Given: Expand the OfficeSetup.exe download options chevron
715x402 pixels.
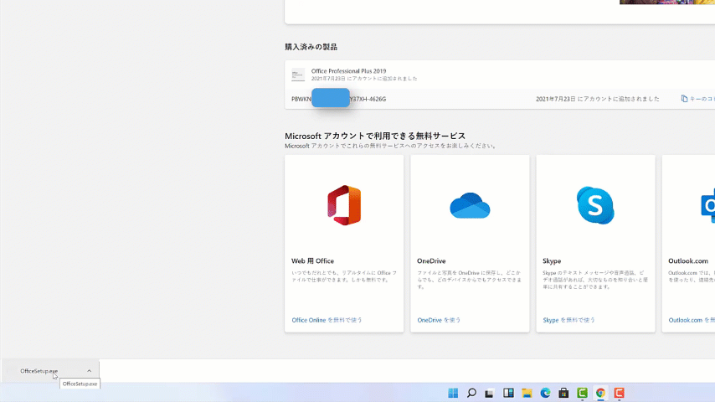Looking at the screenshot, I should [x=90, y=371].
